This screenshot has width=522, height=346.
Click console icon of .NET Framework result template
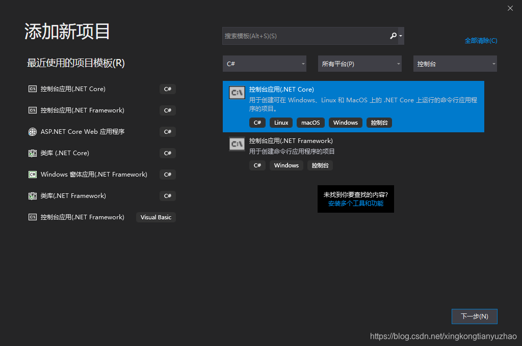(x=237, y=144)
